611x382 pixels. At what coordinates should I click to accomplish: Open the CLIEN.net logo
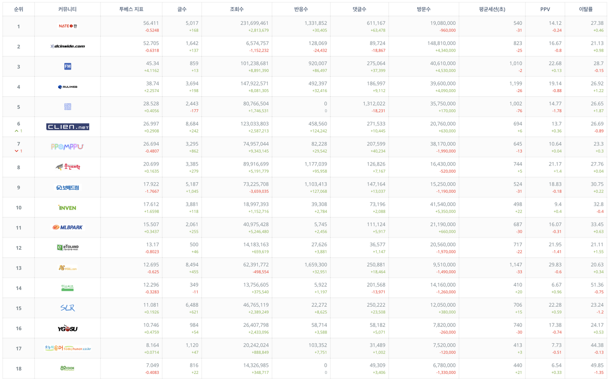pos(67,127)
